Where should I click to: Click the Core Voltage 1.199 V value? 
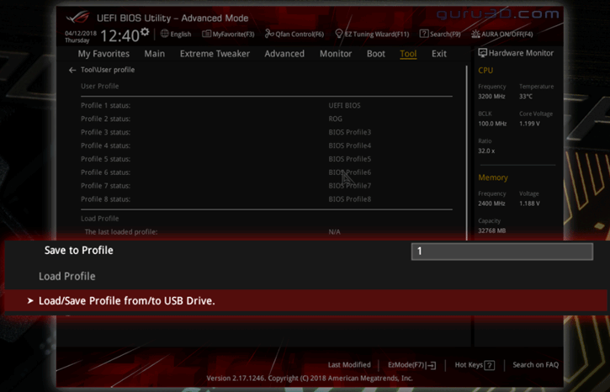529,124
